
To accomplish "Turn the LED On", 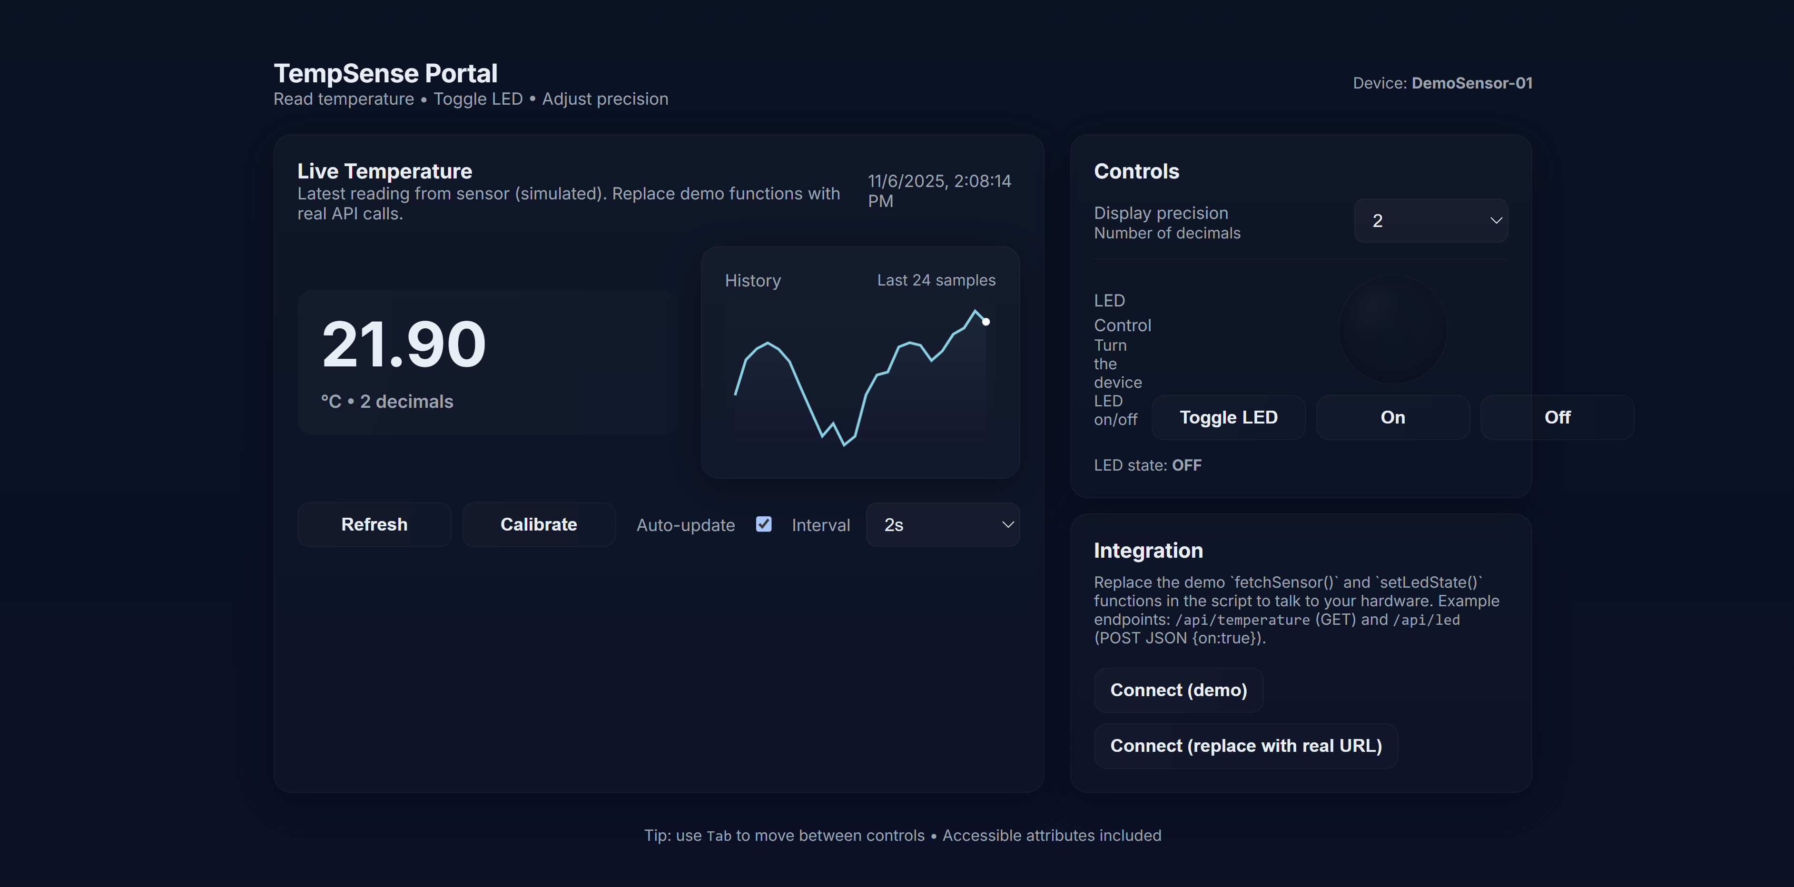I will pyautogui.click(x=1392, y=417).
